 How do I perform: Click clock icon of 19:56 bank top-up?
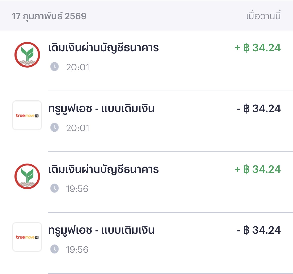tap(55, 188)
